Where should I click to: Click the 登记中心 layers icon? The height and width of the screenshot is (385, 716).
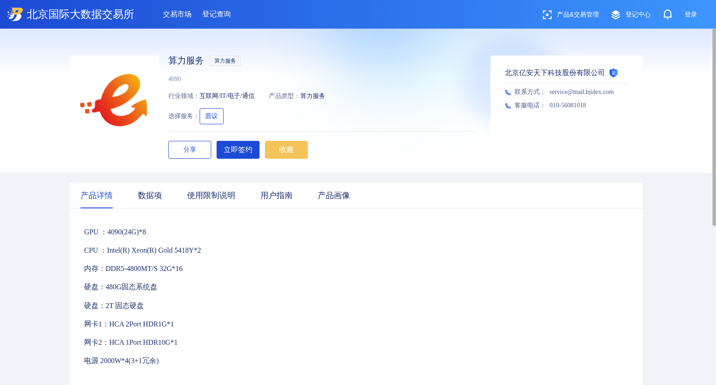[616, 15]
